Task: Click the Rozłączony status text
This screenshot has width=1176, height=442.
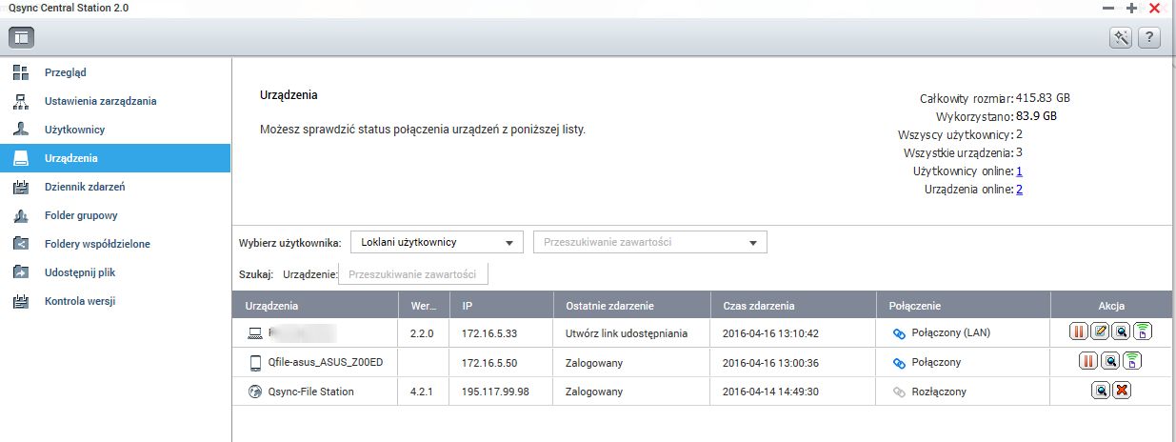Action: click(x=939, y=392)
